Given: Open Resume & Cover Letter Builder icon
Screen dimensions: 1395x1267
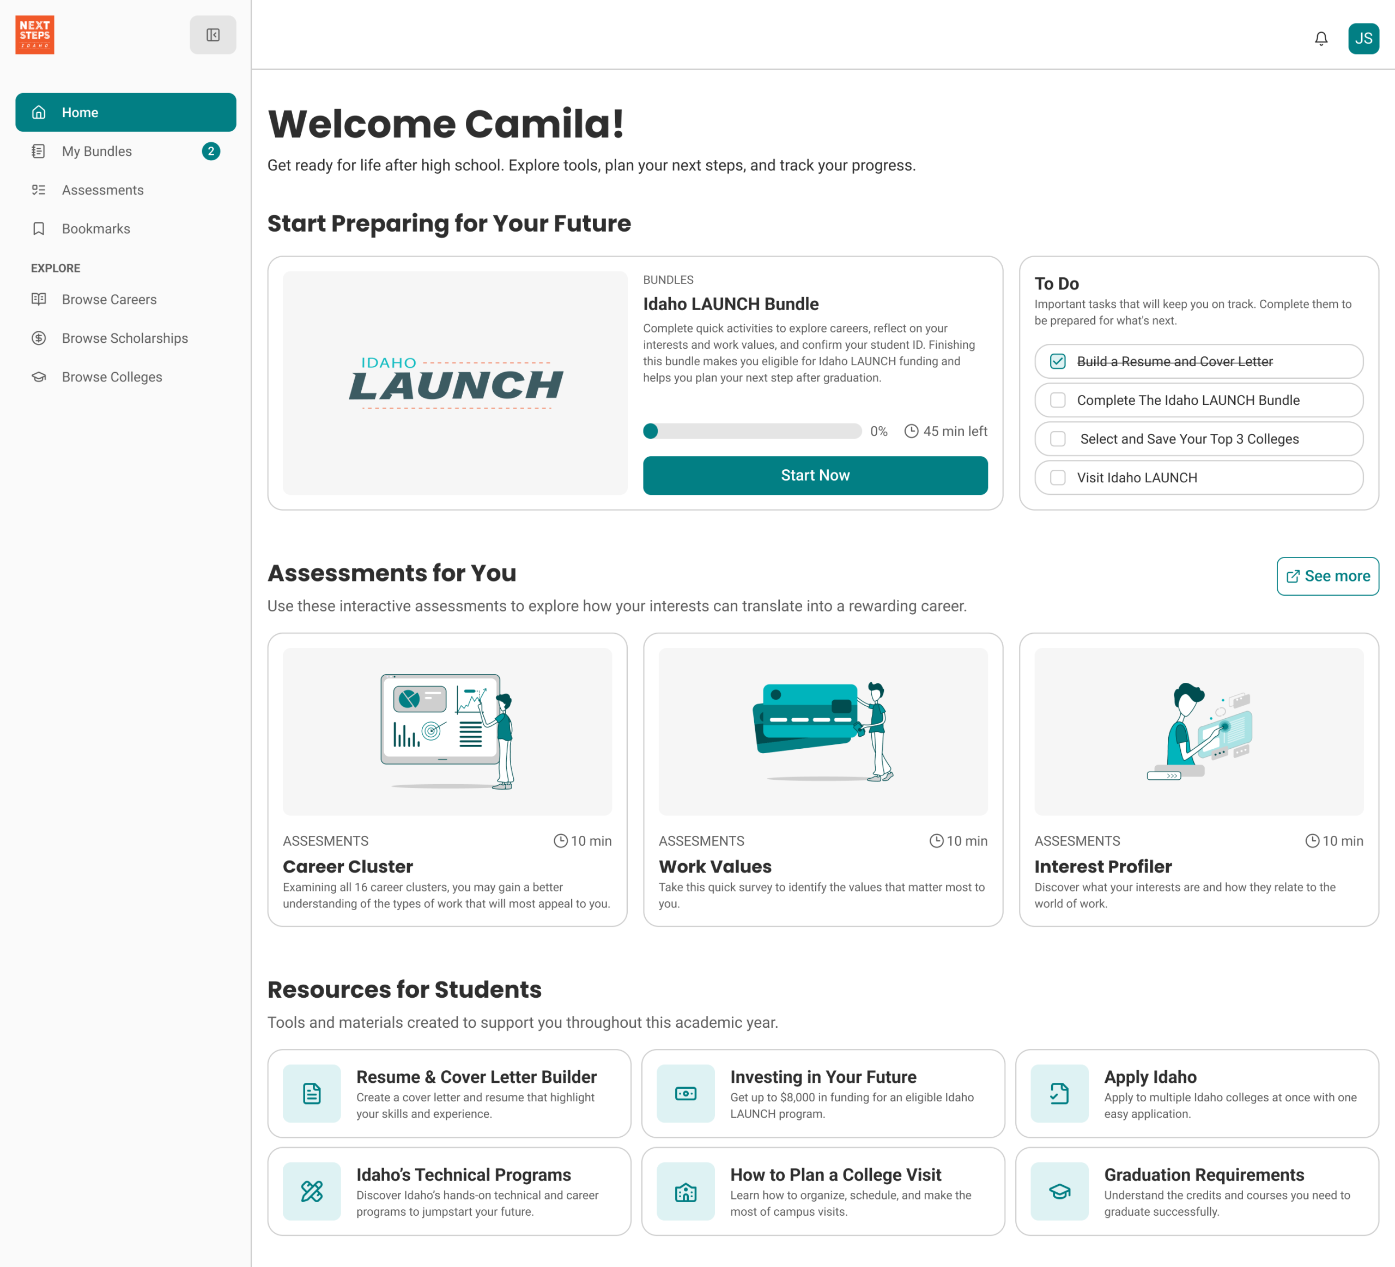Looking at the screenshot, I should [311, 1093].
